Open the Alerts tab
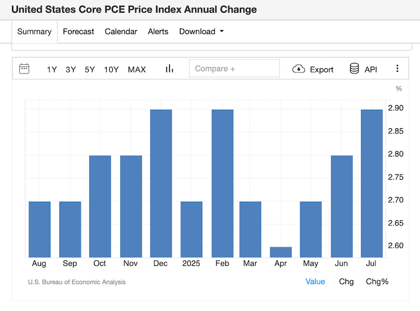This screenshot has height=311, width=420. point(158,32)
